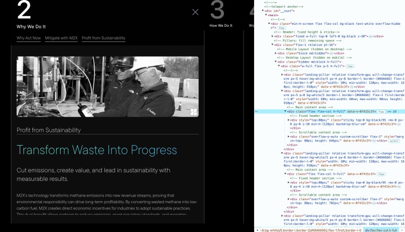Click ellipsis badge on sticky py-4 div

tap(399, 187)
